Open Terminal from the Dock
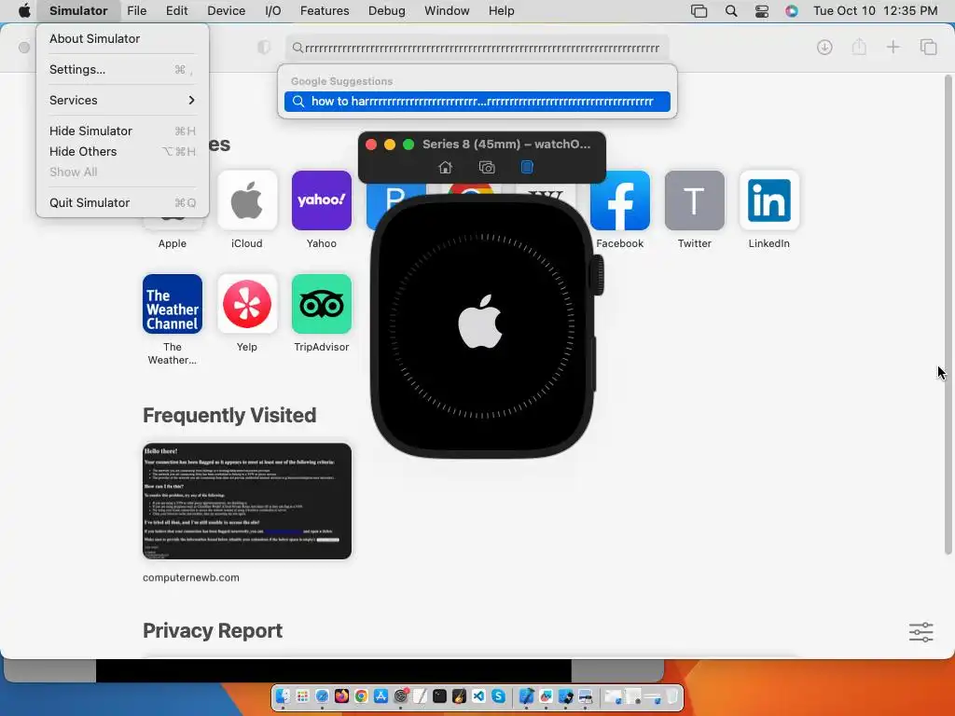Screen dimensions: 955x716 click(440, 695)
